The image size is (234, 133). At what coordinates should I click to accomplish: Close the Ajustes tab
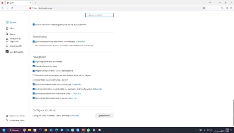(30, 3)
